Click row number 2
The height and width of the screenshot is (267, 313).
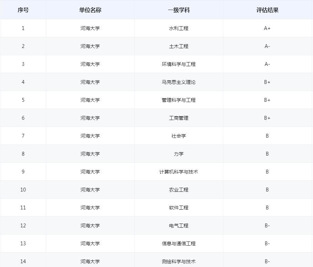coord(23,46)
